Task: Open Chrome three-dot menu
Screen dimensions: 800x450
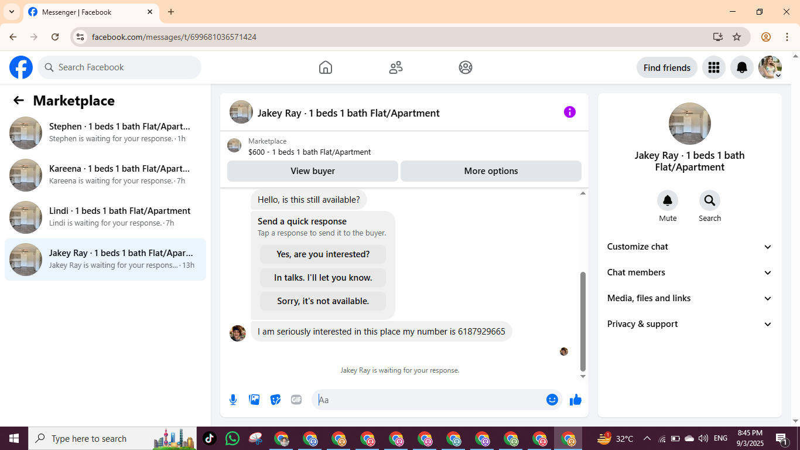Action: (x=787, y=37)
